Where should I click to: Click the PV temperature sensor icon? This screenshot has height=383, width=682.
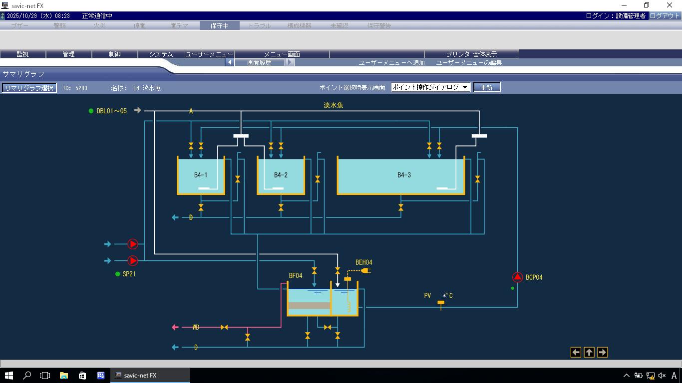[441, 304]
